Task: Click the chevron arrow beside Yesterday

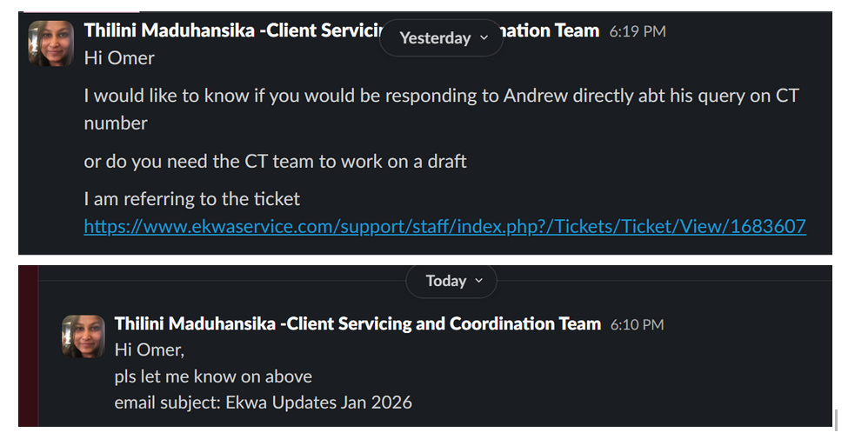Action: 484,38
